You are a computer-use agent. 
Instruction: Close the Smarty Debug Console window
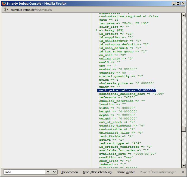click(x=183, y=4)
